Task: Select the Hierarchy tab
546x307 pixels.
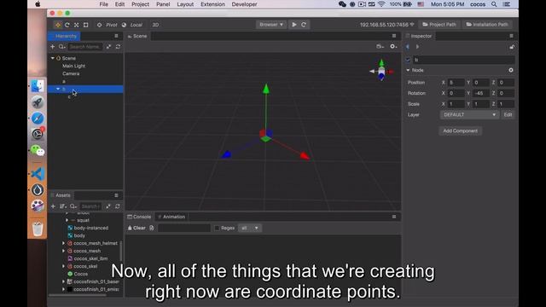Action: pyautogui.click(x=64, y=36)
